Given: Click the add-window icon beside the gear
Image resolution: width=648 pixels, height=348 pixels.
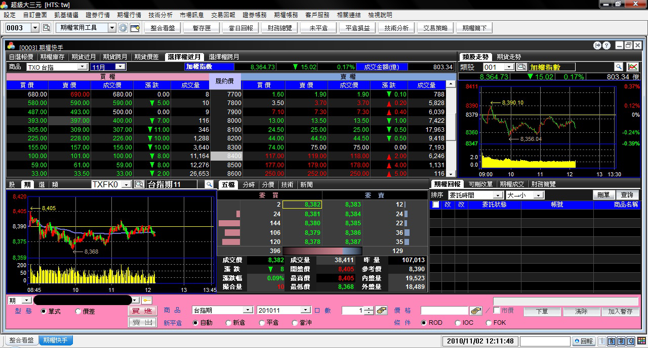Looking at the screenshot, I should 135,28.
